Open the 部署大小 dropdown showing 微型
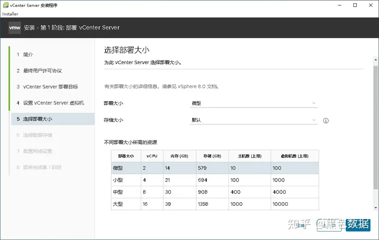Viewport: 379px width, 240px height. (x=254, y=103)
